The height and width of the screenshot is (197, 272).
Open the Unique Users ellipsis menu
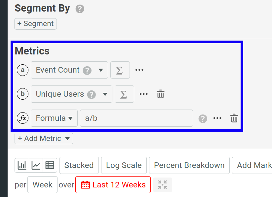(x=143, y=94)
